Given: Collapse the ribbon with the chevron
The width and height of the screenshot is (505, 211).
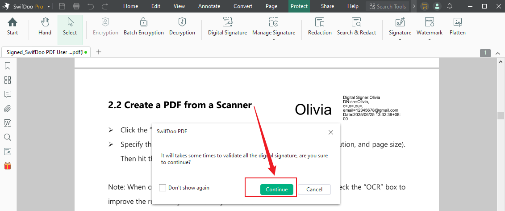Looking at the screenshot, I should (x=497, y=53).
